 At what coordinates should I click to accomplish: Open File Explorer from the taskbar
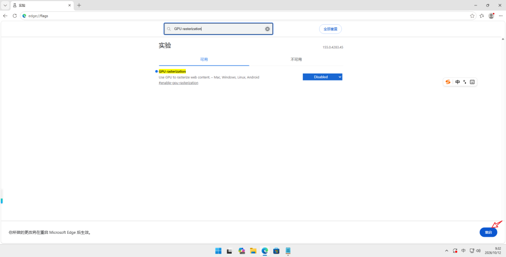click(x=253, y=251)
